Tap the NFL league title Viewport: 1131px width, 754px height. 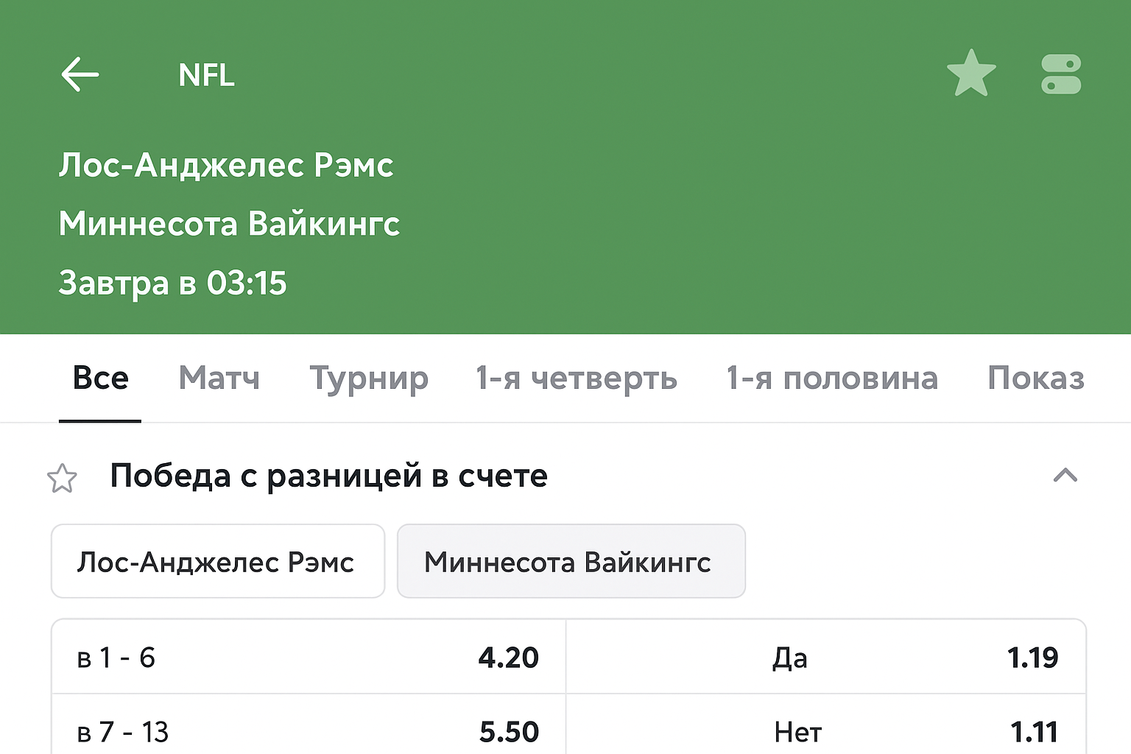206,75
